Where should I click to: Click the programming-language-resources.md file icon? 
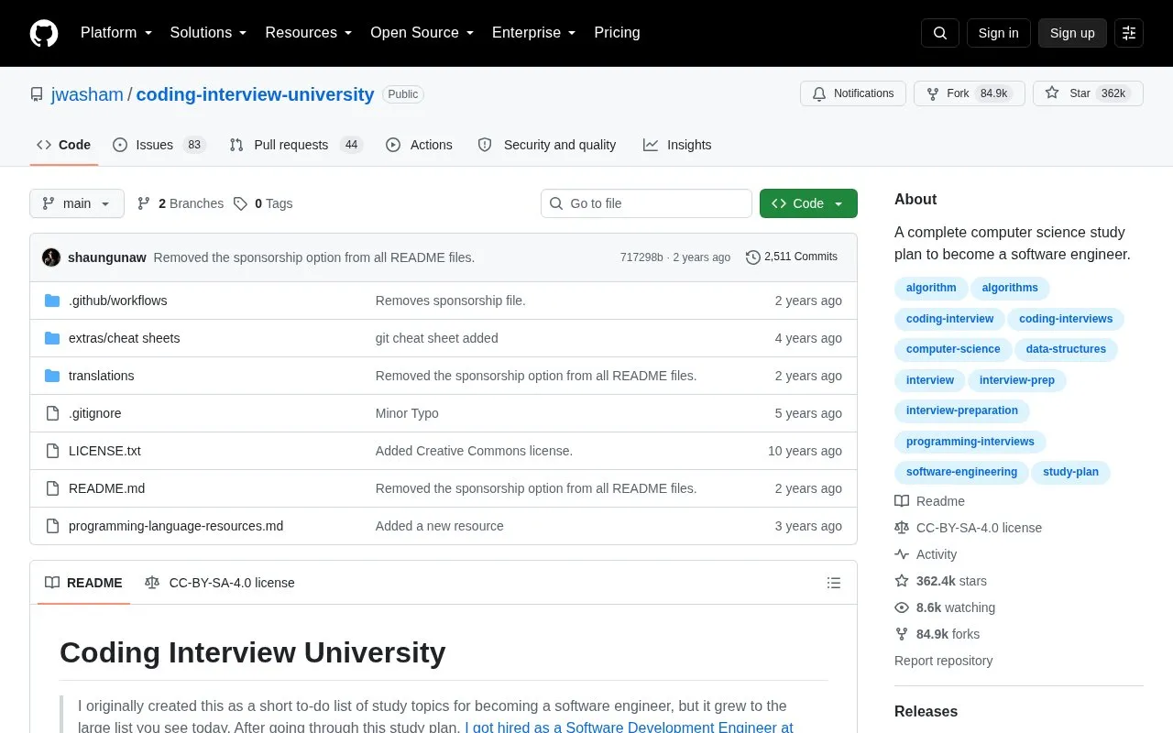pos(52,526)
